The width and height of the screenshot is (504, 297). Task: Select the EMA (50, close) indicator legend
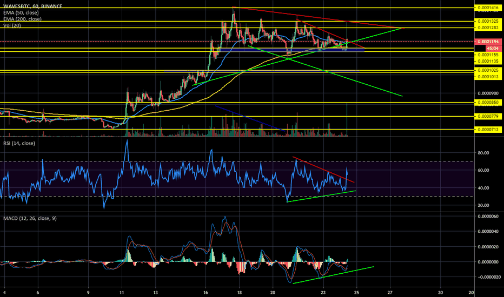tap(21, 12)
